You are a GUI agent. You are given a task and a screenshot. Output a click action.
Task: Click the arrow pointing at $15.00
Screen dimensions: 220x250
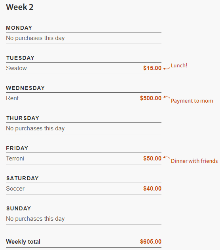click(x=167, y=69)
